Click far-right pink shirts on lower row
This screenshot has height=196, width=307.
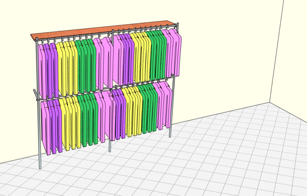click(x=164, y=105)
